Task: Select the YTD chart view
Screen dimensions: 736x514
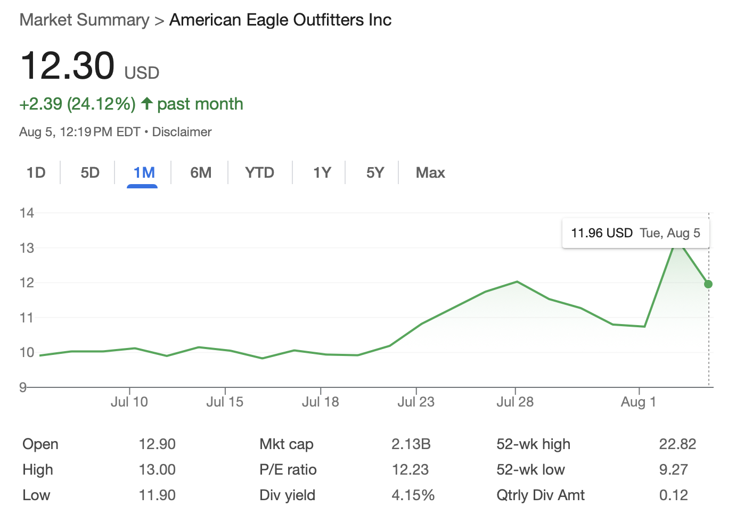Action: pos(259,172)
